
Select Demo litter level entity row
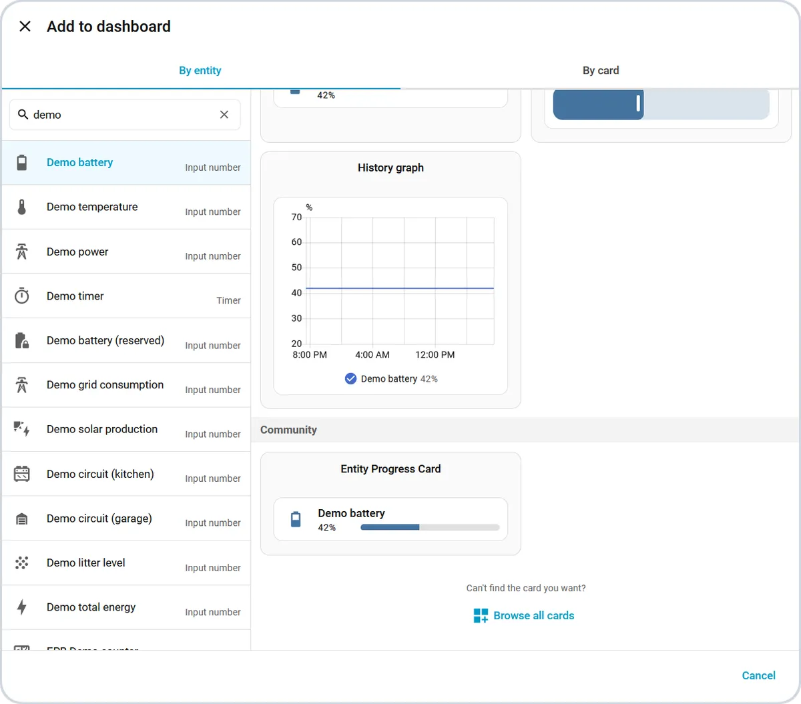[x=126, y=563]
